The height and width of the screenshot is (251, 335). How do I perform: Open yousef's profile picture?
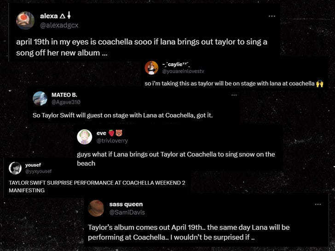[x=15, y=168]
